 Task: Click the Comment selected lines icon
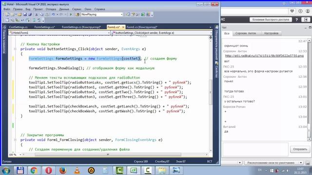[34, 20]
